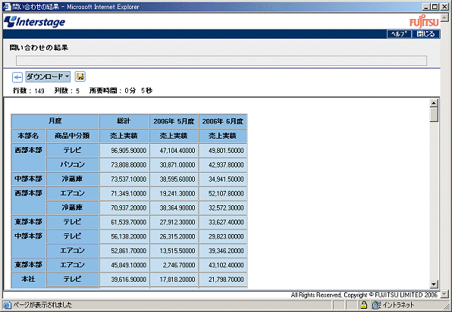Select the 月度 header cell
452x312 pixels.
[x=55, y=121]
